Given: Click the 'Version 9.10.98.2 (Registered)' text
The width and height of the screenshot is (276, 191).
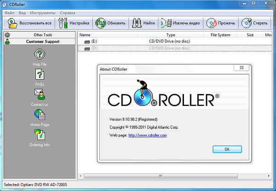Looking at the screenshot, I should [x=133, y=120].
